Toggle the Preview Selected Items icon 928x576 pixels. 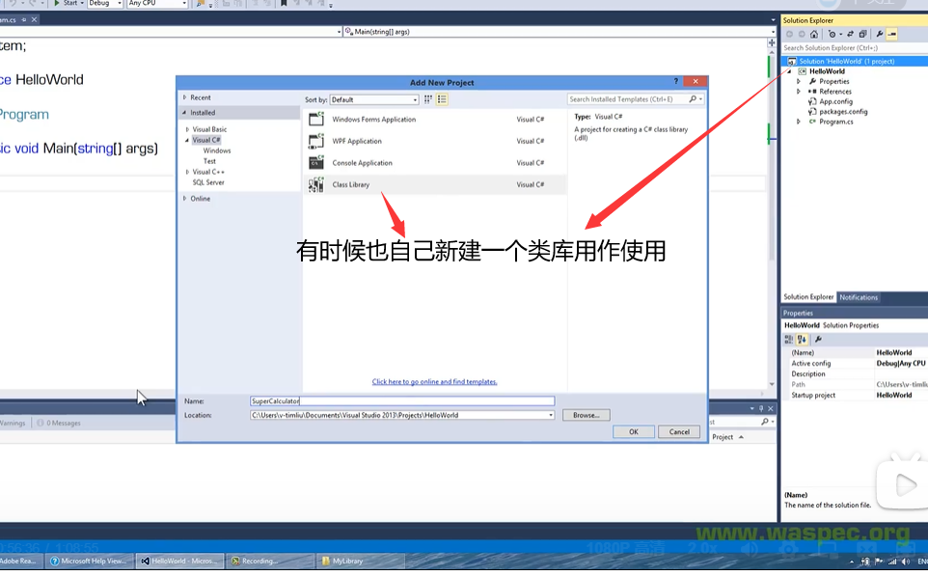(x=892, y=35)
